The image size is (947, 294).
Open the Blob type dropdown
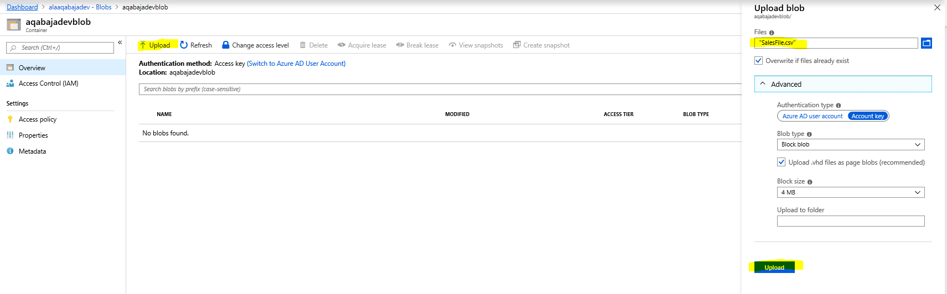(x=850, y=145)
